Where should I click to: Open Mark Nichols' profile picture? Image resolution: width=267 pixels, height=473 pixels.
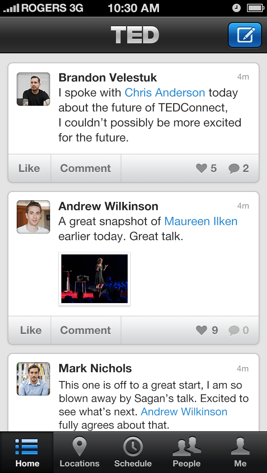[x=33, y=379]
